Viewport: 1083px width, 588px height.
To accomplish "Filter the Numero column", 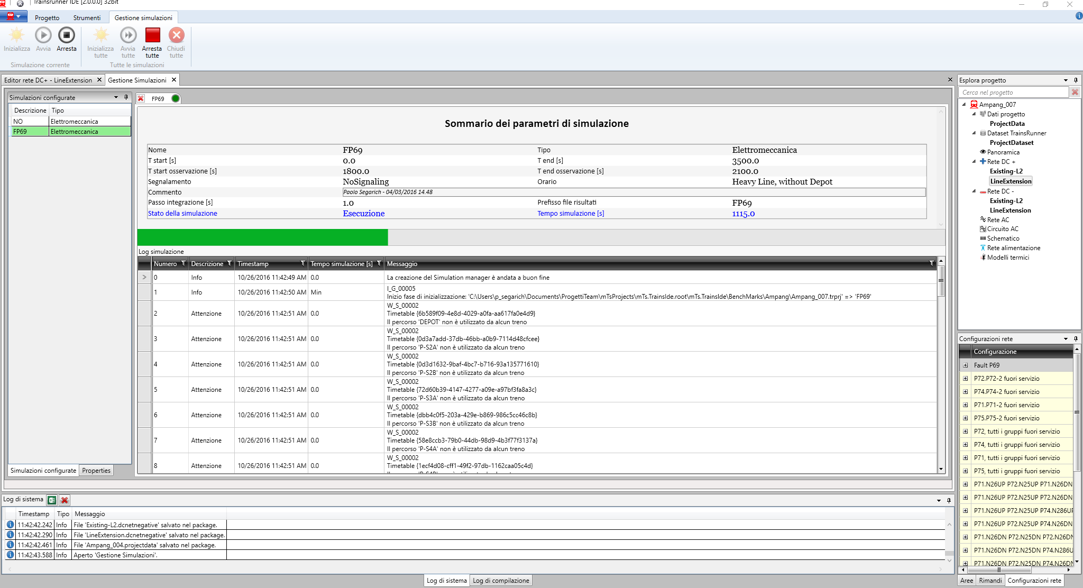I will coord(183,263).
